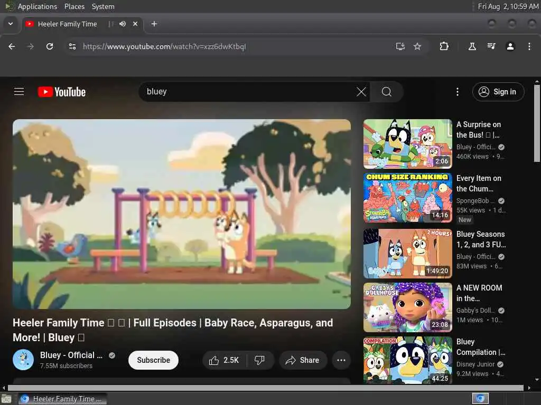Go forward with browser forward arrow
Screen dimensions: 541x405
30,46
